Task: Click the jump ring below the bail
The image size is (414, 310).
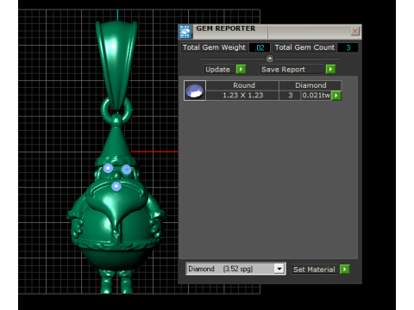Action: click(x=116, y=109)
